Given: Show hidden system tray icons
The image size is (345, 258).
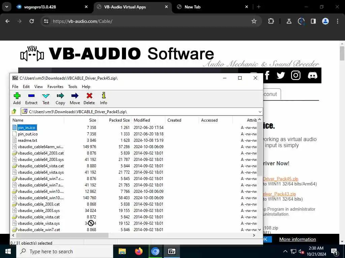Looking at the screenshot, I should 285,252.
